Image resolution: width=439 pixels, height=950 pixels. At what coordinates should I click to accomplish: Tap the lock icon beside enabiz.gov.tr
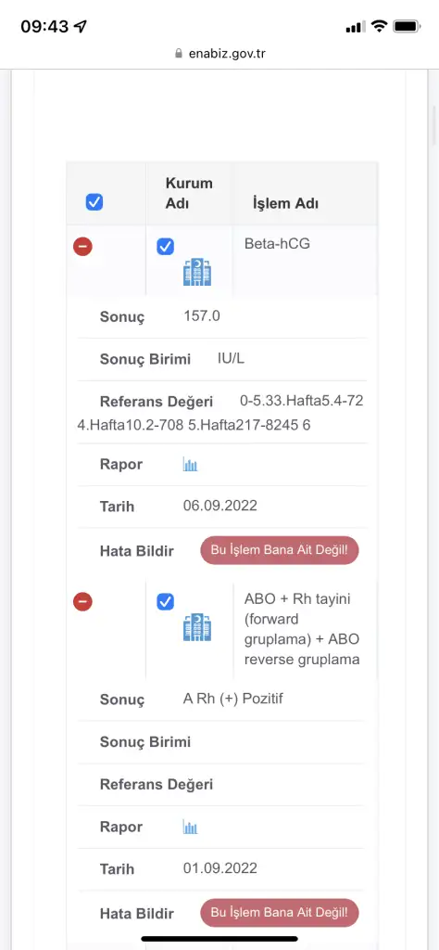point(179,53)
